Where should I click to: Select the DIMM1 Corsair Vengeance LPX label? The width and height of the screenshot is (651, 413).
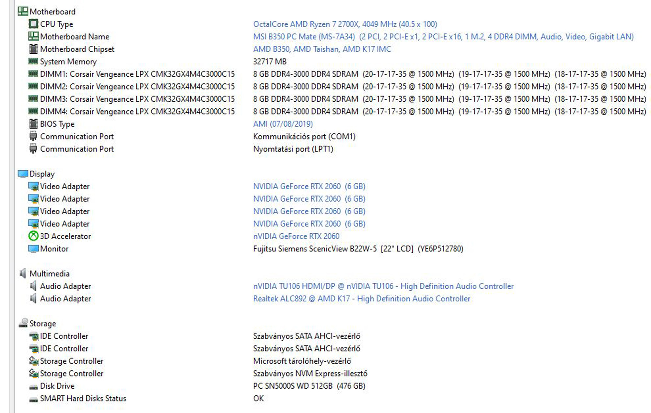pyautogui.click(x=138, y=74)
